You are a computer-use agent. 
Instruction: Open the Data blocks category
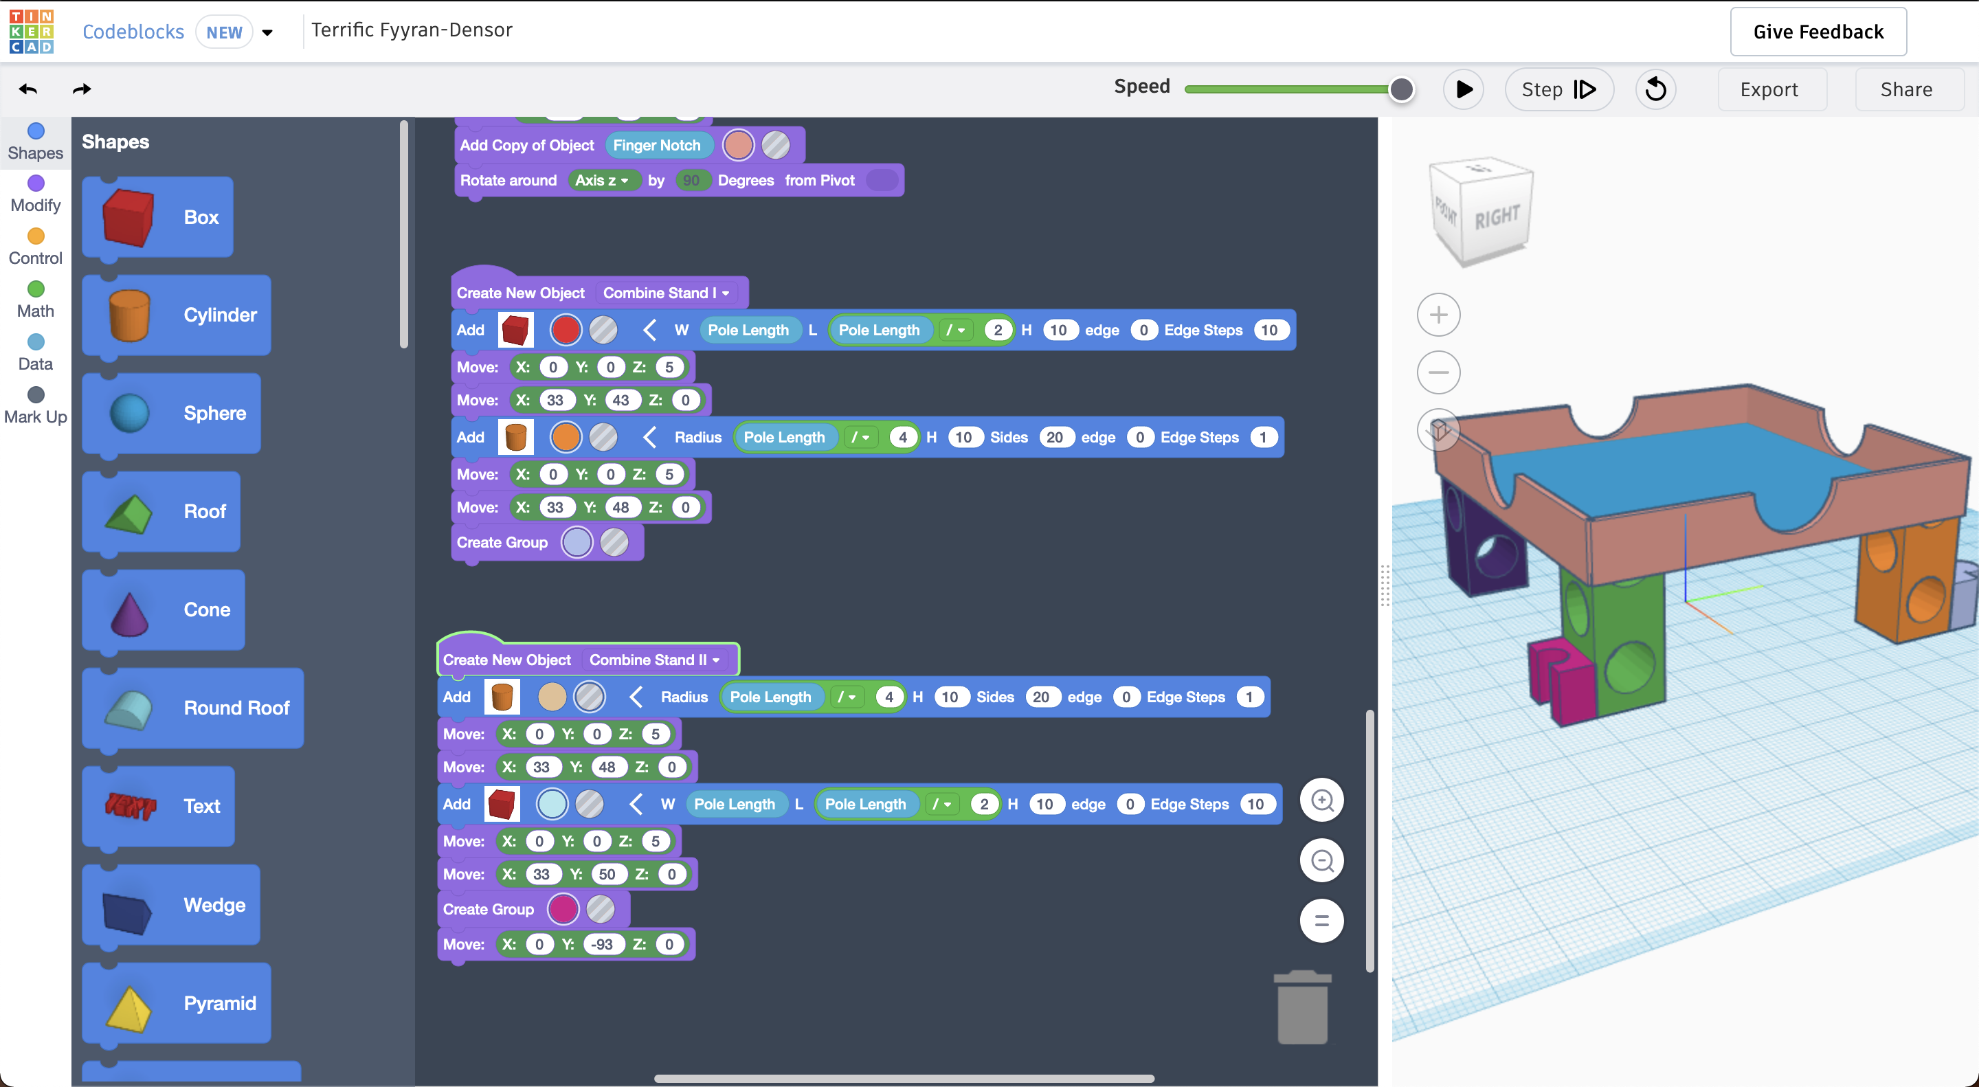[x=34, y=352]
